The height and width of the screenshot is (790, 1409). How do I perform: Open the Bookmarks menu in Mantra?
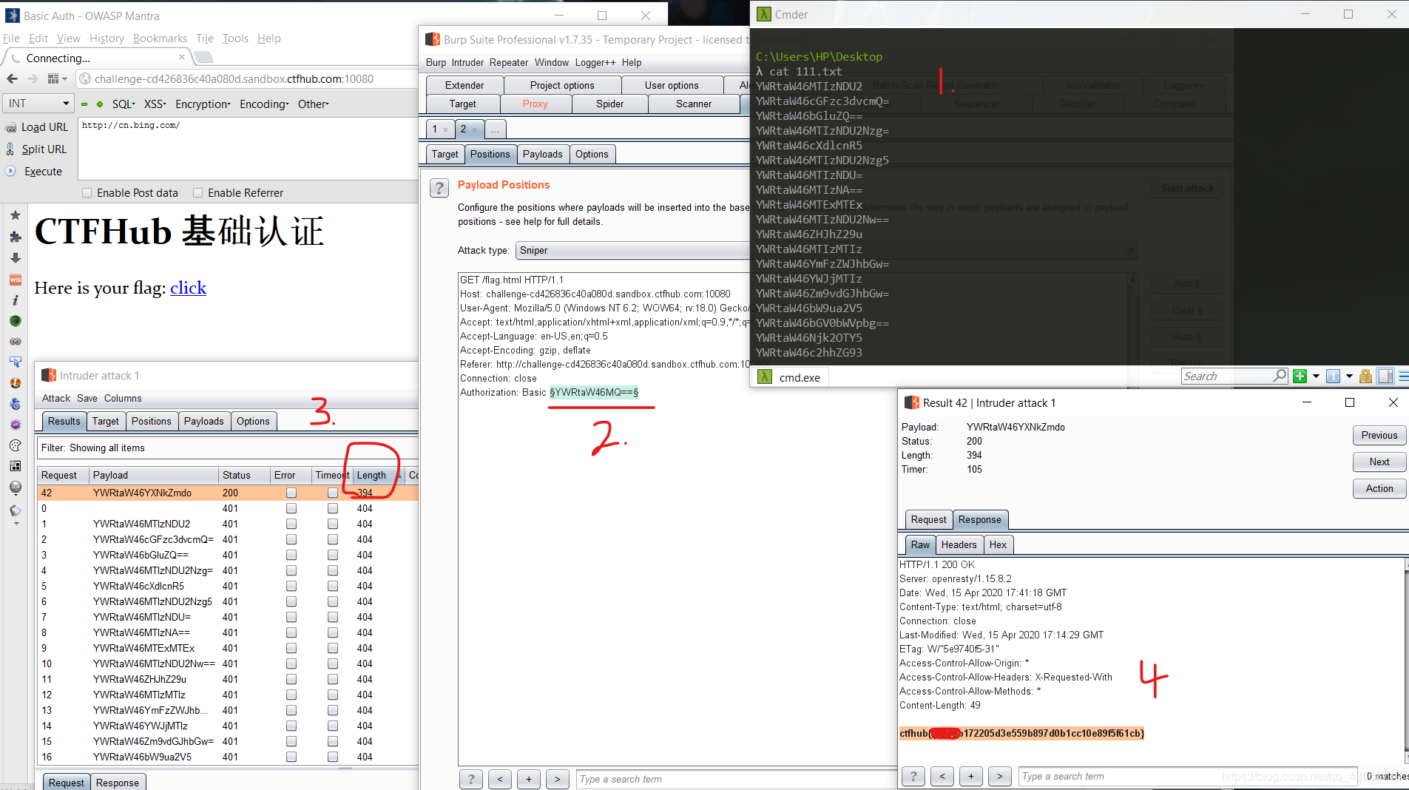tap(160, 38)
